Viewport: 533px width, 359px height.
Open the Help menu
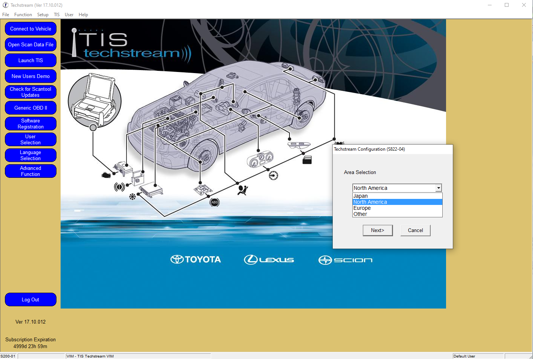83,14
